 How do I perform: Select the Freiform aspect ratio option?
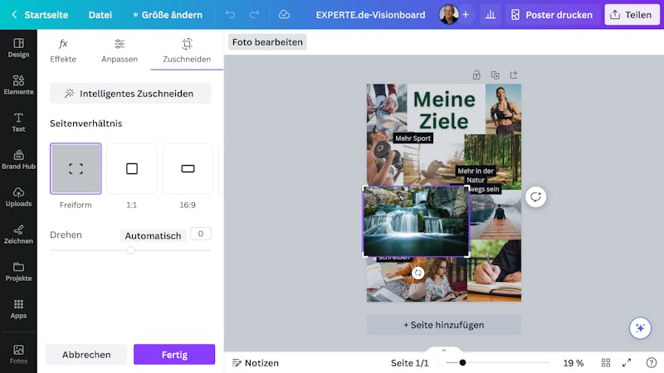(76, 168)
